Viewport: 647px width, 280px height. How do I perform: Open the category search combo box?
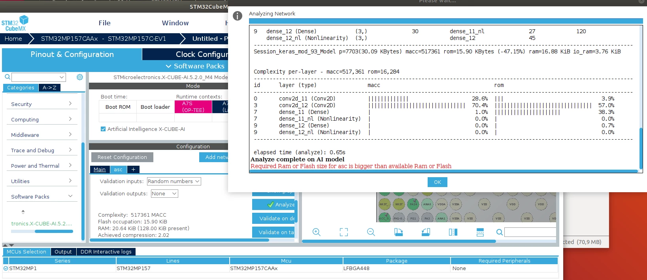point(39,77)
